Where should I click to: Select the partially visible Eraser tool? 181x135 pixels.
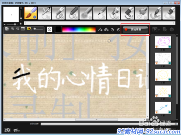tap(169, 13)
